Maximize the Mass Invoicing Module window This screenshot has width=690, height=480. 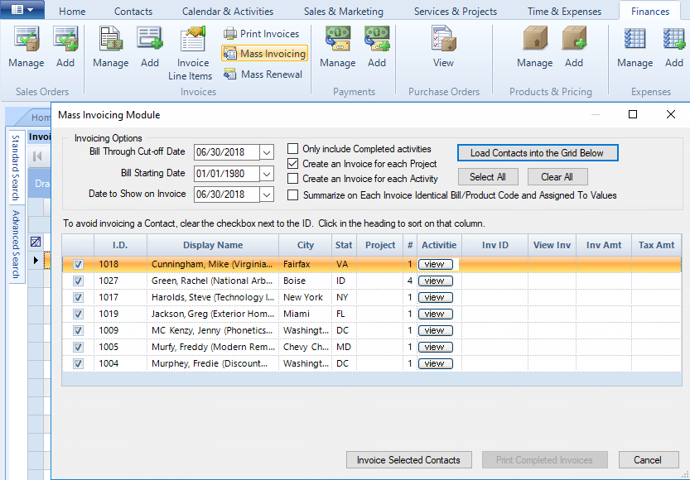click(633, 115)
